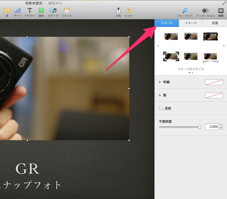The width and height of the screenshot is (227, 199).
Task: Show ヒント help tips
Action: (x=128, y=12)
